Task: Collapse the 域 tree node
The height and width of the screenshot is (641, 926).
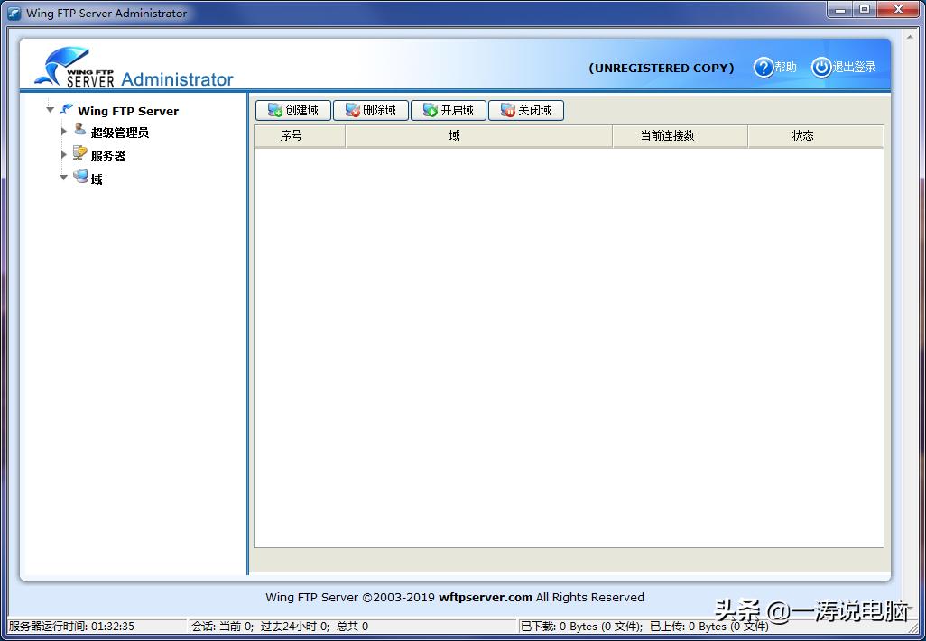Action: (x=64, y=177)
